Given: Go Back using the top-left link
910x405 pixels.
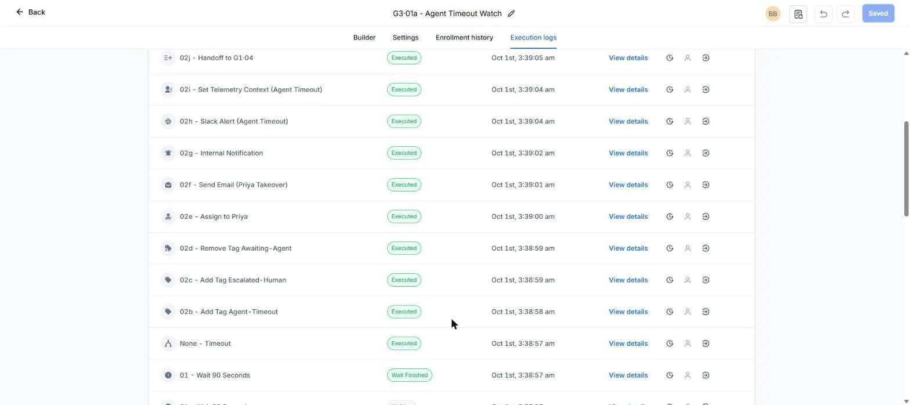Looking at the screenshot, I should click(x=30, y=12).
